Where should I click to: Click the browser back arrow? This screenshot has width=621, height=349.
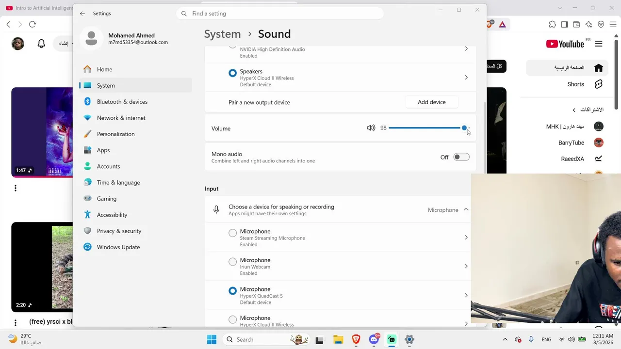pos(8,24)
